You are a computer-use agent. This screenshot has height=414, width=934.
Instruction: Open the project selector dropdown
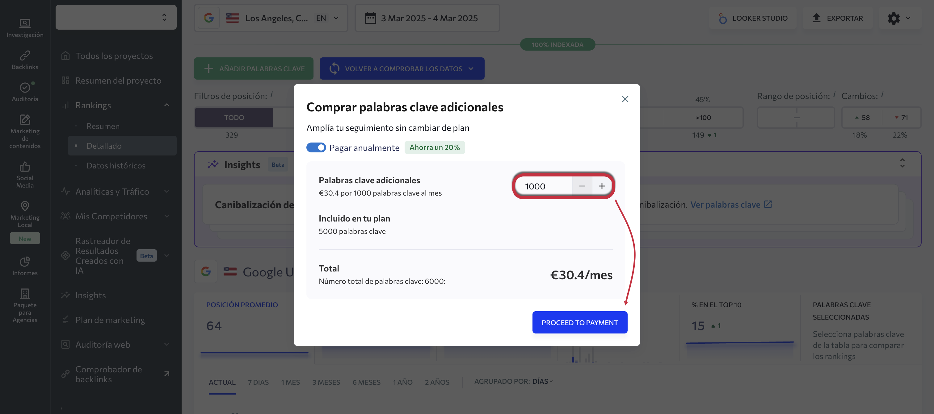click(x=116, y=17)
